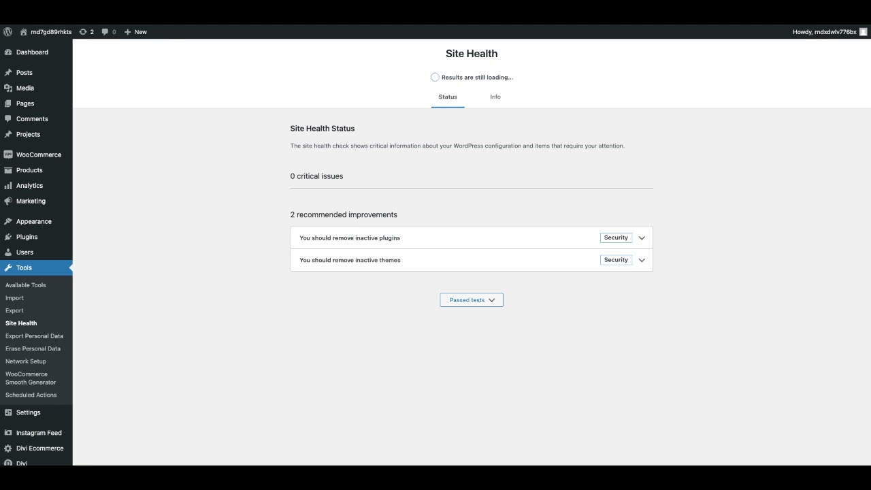This screenshot has width=871, height=490.
Task: Click the Instagram Feed camera icon
Action: point(8,433)
